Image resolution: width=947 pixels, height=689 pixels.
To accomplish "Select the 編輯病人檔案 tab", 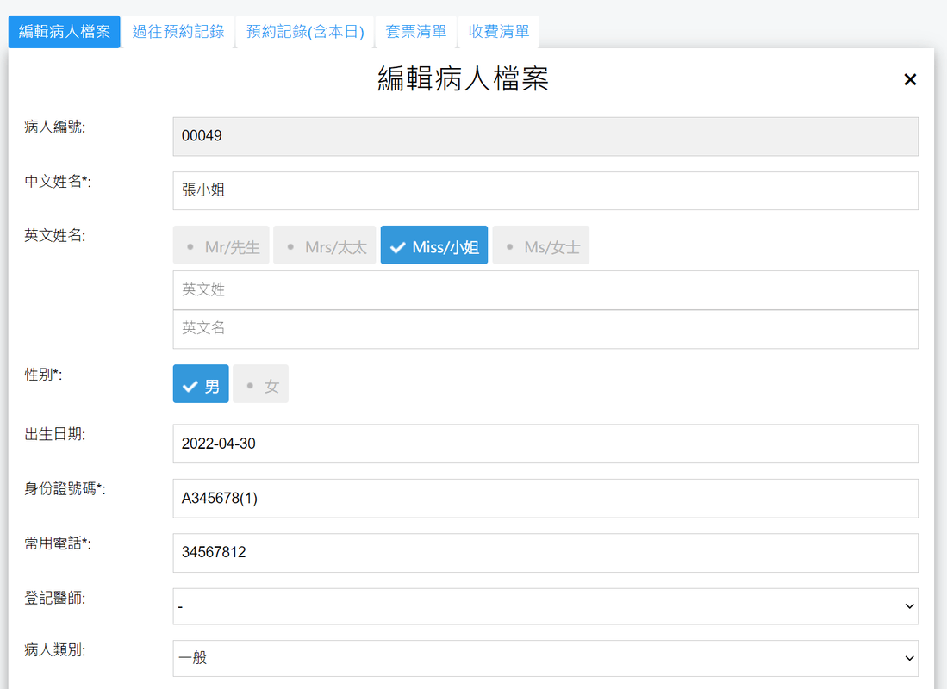I will pos(65,32).
